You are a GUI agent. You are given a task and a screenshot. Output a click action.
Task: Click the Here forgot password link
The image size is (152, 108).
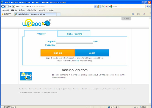tap(77, 61)
